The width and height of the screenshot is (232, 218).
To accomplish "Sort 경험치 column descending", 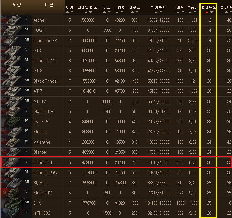I will (122, 12).
